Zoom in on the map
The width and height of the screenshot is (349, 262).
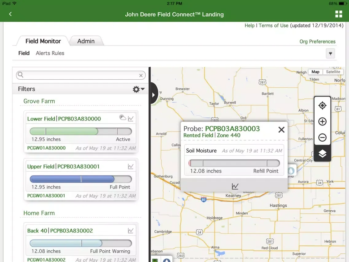[x=322, y=121]
